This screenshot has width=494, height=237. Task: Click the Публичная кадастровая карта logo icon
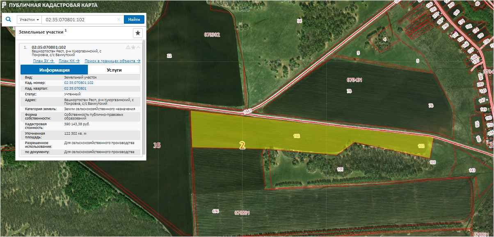4,5
